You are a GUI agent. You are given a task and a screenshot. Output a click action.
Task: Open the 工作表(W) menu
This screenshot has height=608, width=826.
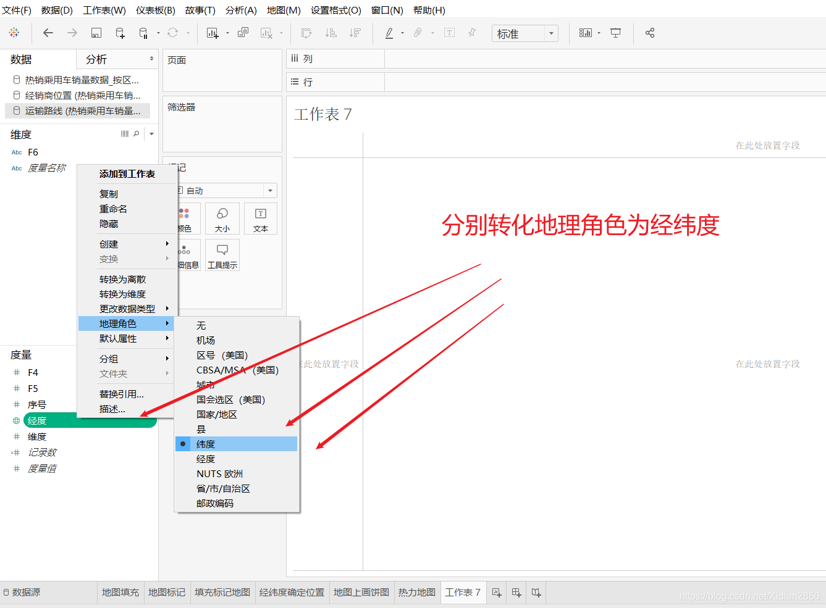point(104,10)
